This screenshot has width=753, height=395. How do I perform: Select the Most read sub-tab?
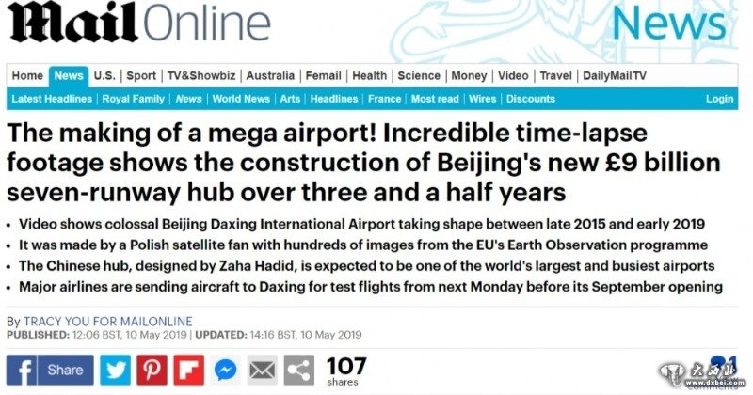pos(435,99)
